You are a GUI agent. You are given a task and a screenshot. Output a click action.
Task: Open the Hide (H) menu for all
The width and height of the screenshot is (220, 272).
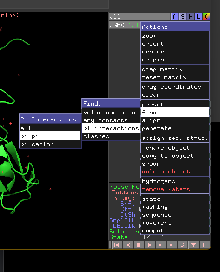tap(191, 17)
